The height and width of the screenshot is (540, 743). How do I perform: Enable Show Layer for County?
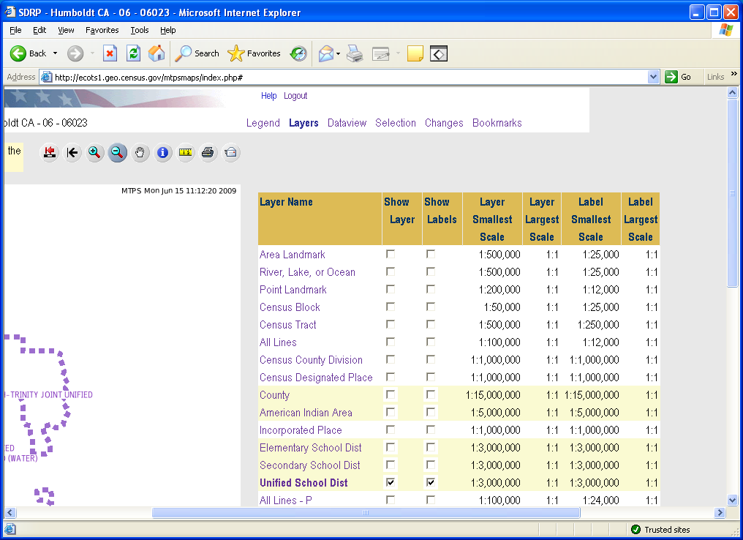[x=391, y=395]
